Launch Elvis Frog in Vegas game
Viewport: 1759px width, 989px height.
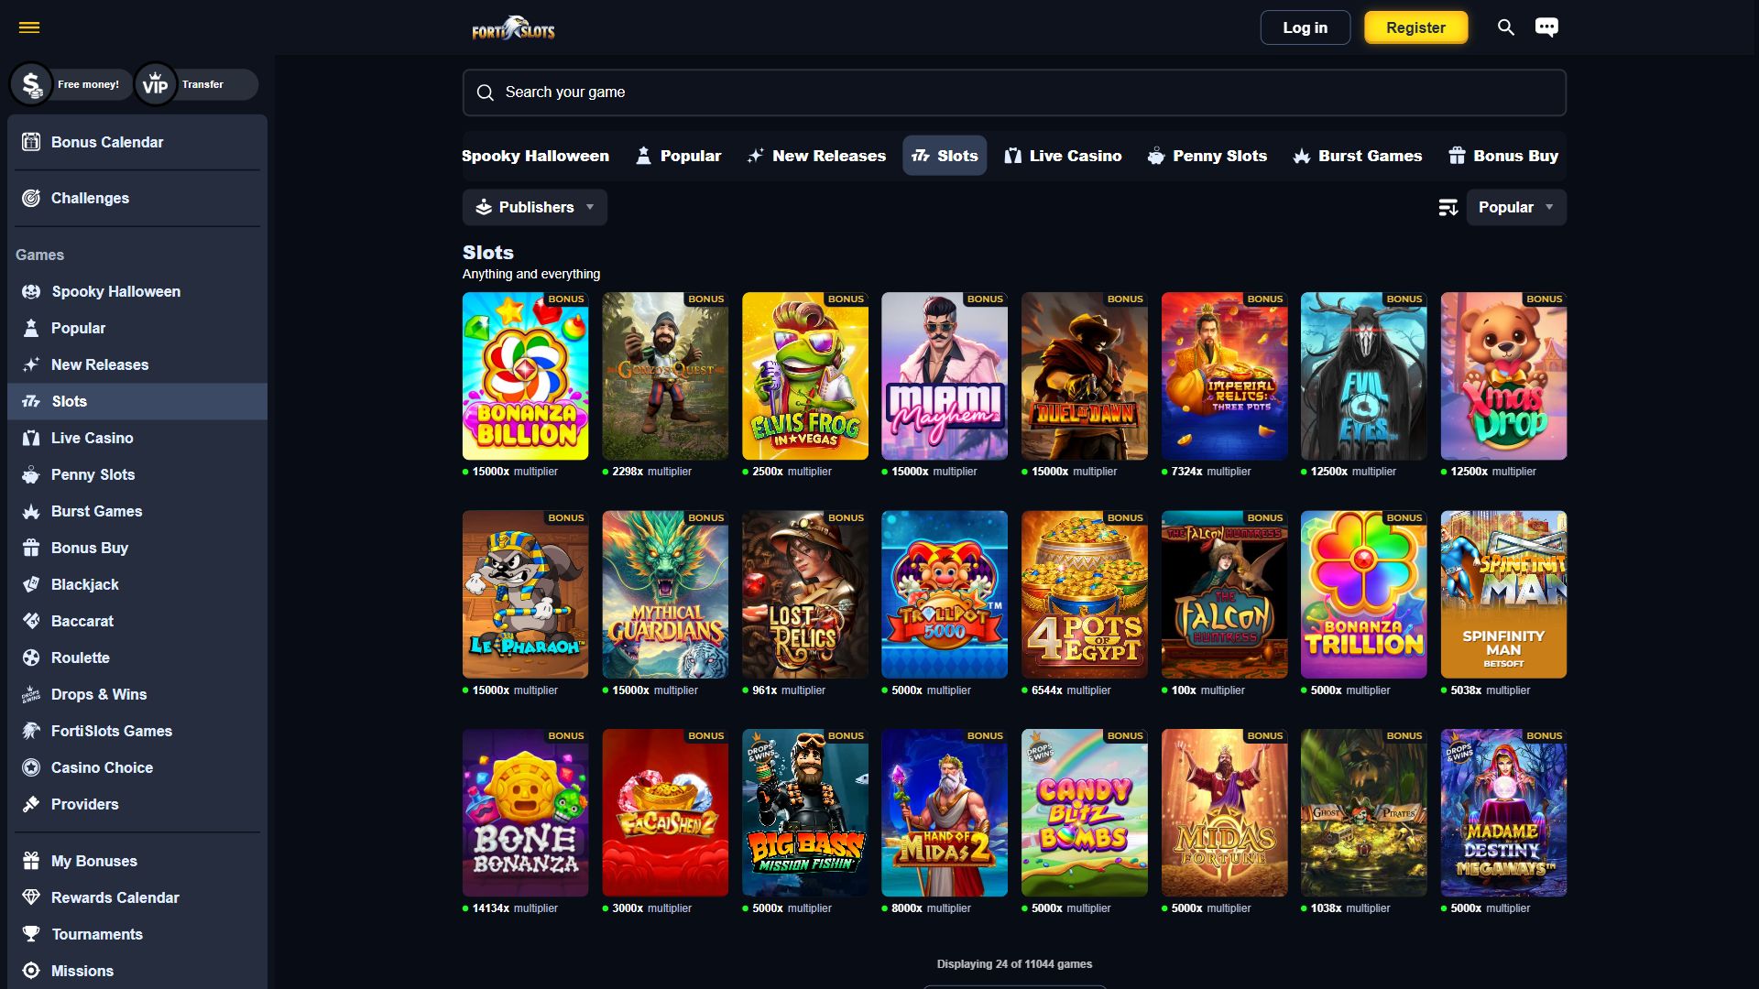(x=805, y=376)
